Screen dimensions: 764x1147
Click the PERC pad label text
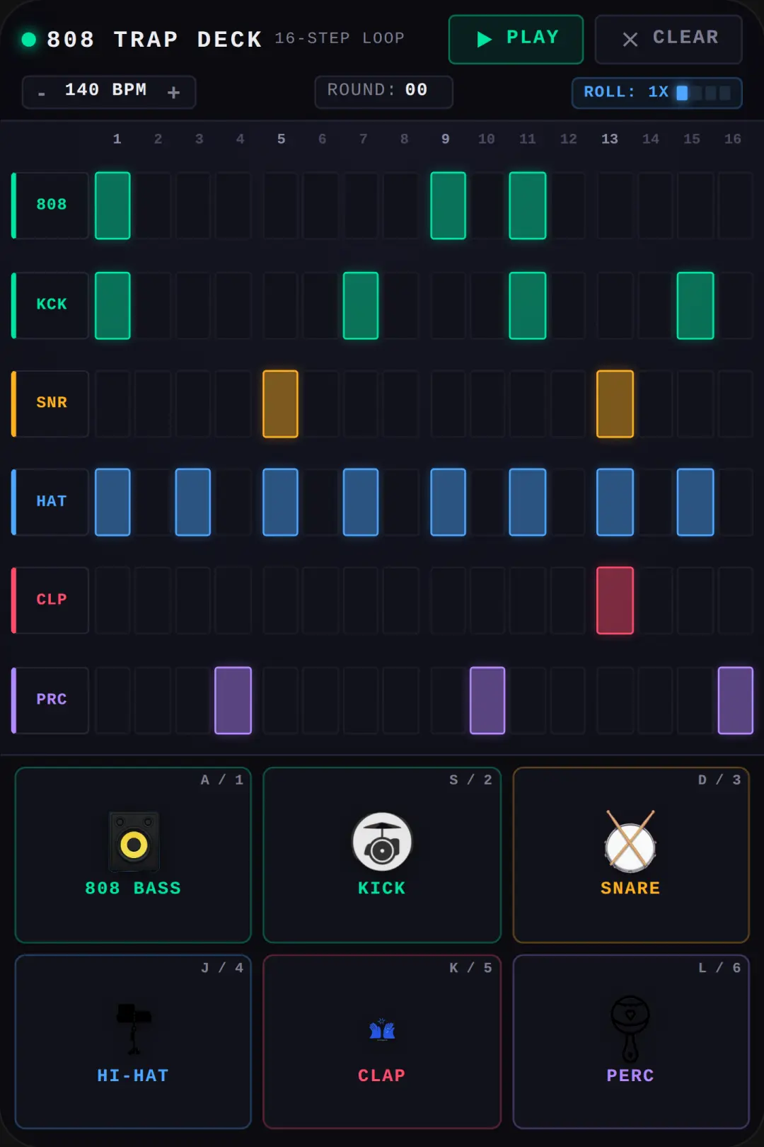pos(630,1075)
